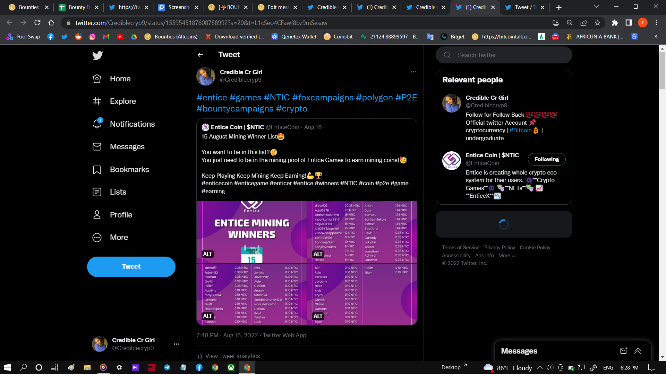Open the YouTube bookmark icon
The image size is (666, 374).
pos(120,37)
